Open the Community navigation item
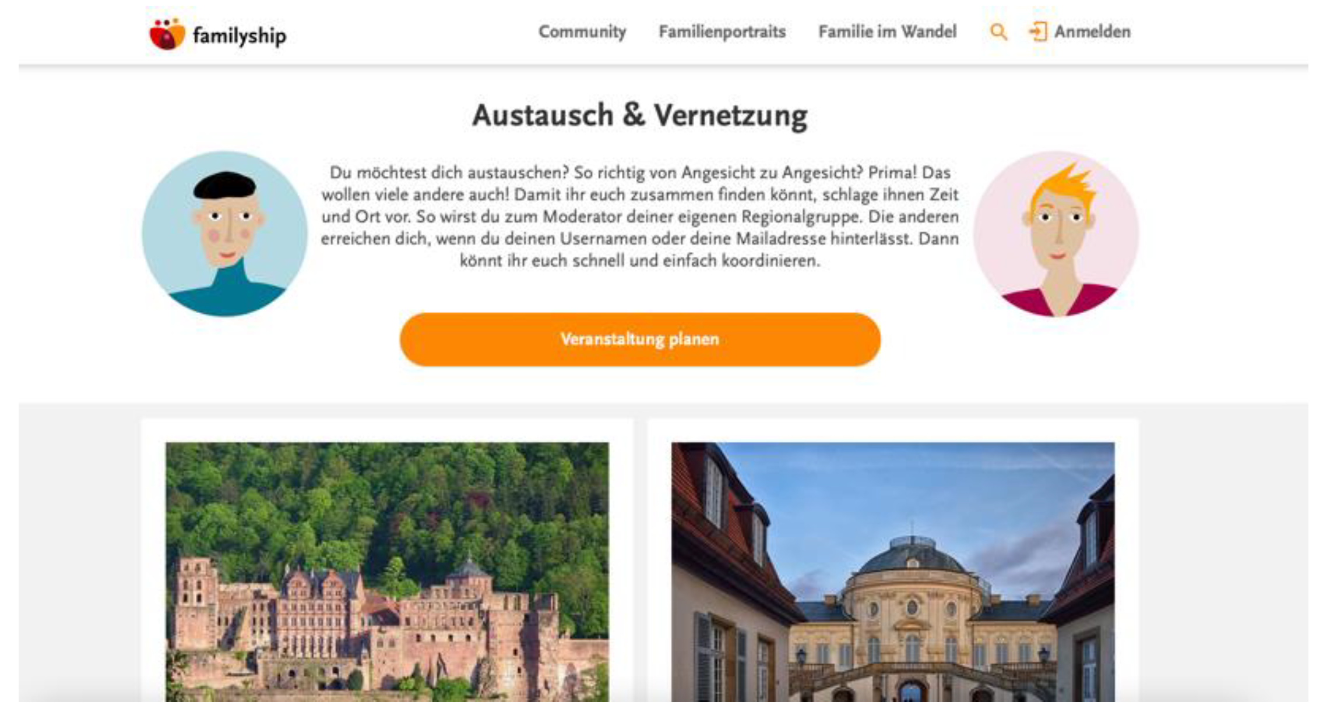 582,31
